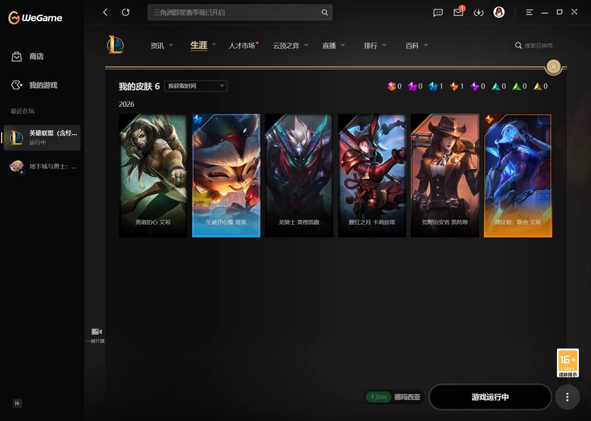Open 商店 in the sidebar

click(37, 57)
